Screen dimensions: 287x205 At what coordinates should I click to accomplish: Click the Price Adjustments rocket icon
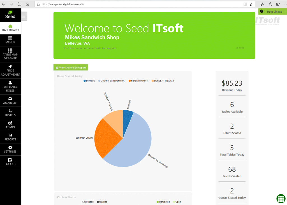point(10,66)
